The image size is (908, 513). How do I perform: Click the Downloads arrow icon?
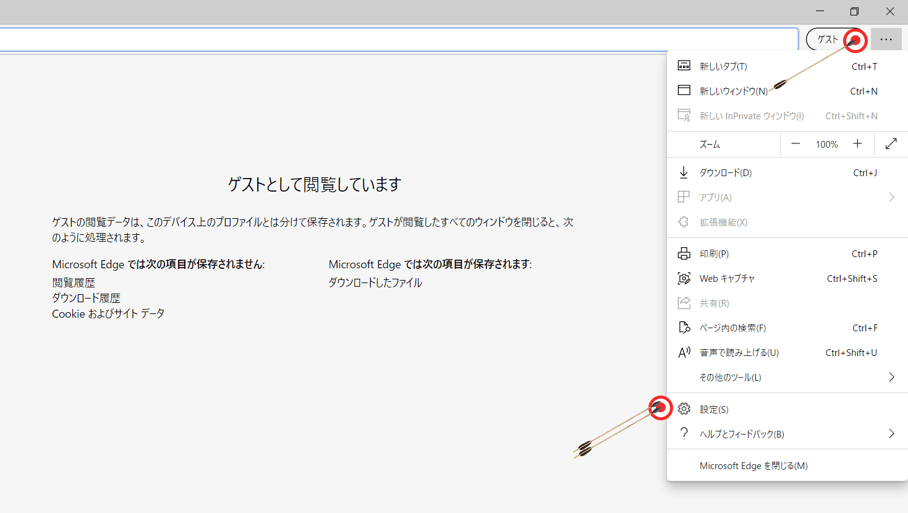click(684, 172)
